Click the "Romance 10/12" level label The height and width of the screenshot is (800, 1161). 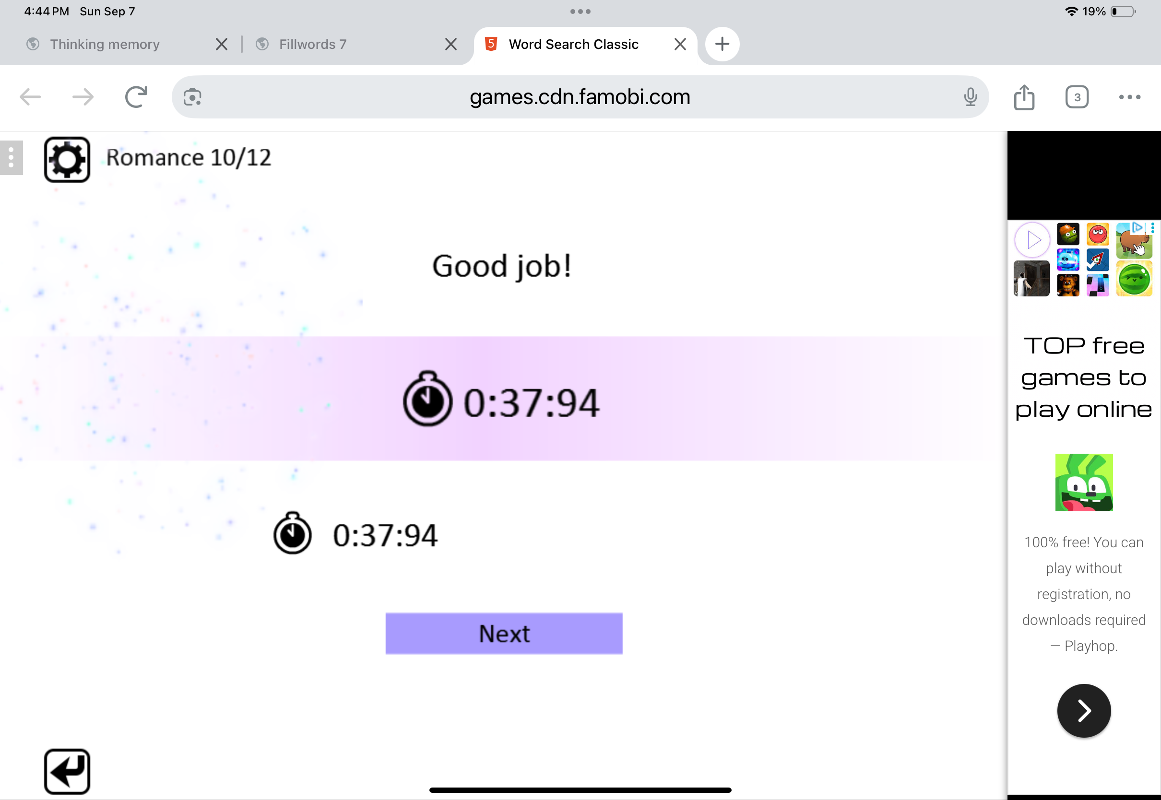tap(189, 157)
